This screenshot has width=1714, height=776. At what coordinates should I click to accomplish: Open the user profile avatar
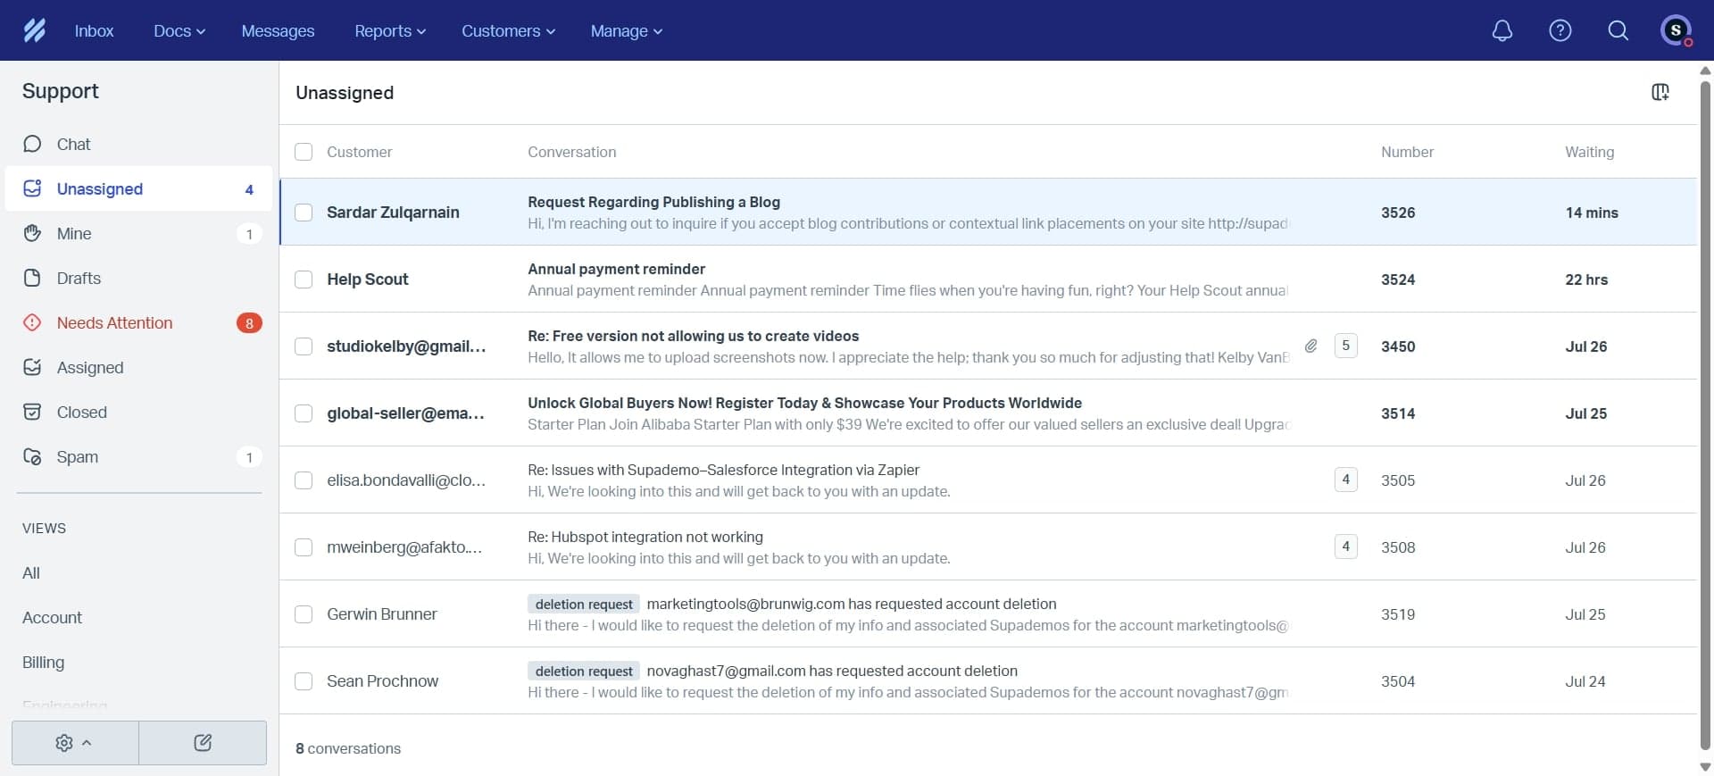[1676, 30]
